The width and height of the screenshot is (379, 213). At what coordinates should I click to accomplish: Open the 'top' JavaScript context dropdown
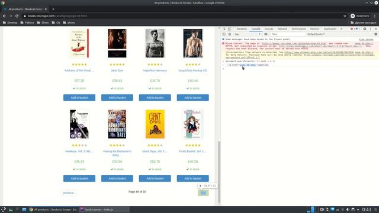pyautogui.click(x=248, y=34)
